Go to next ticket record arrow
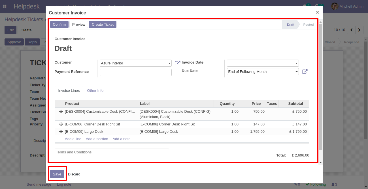This screenshot has height=189, width=368. tap(359, 30)
